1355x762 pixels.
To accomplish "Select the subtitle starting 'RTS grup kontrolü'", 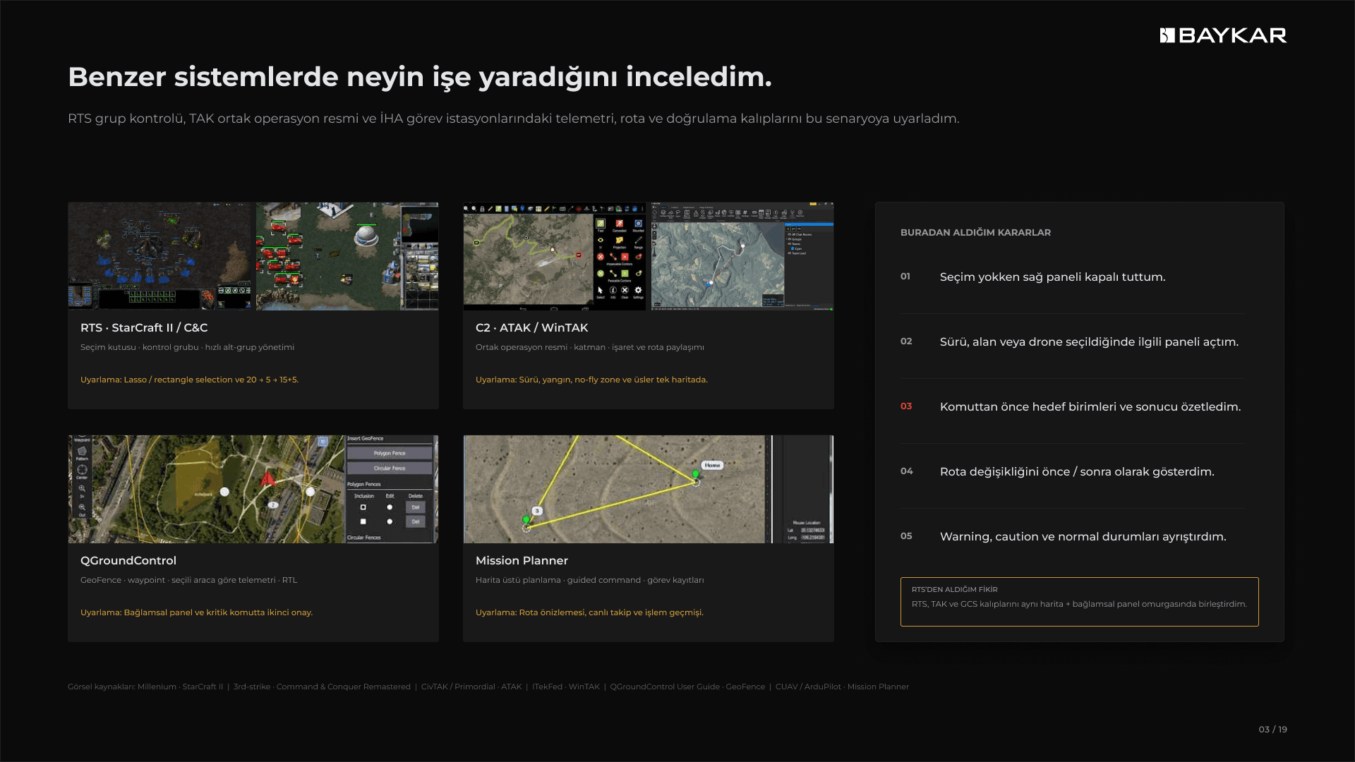I will click(x=514, y=119).
